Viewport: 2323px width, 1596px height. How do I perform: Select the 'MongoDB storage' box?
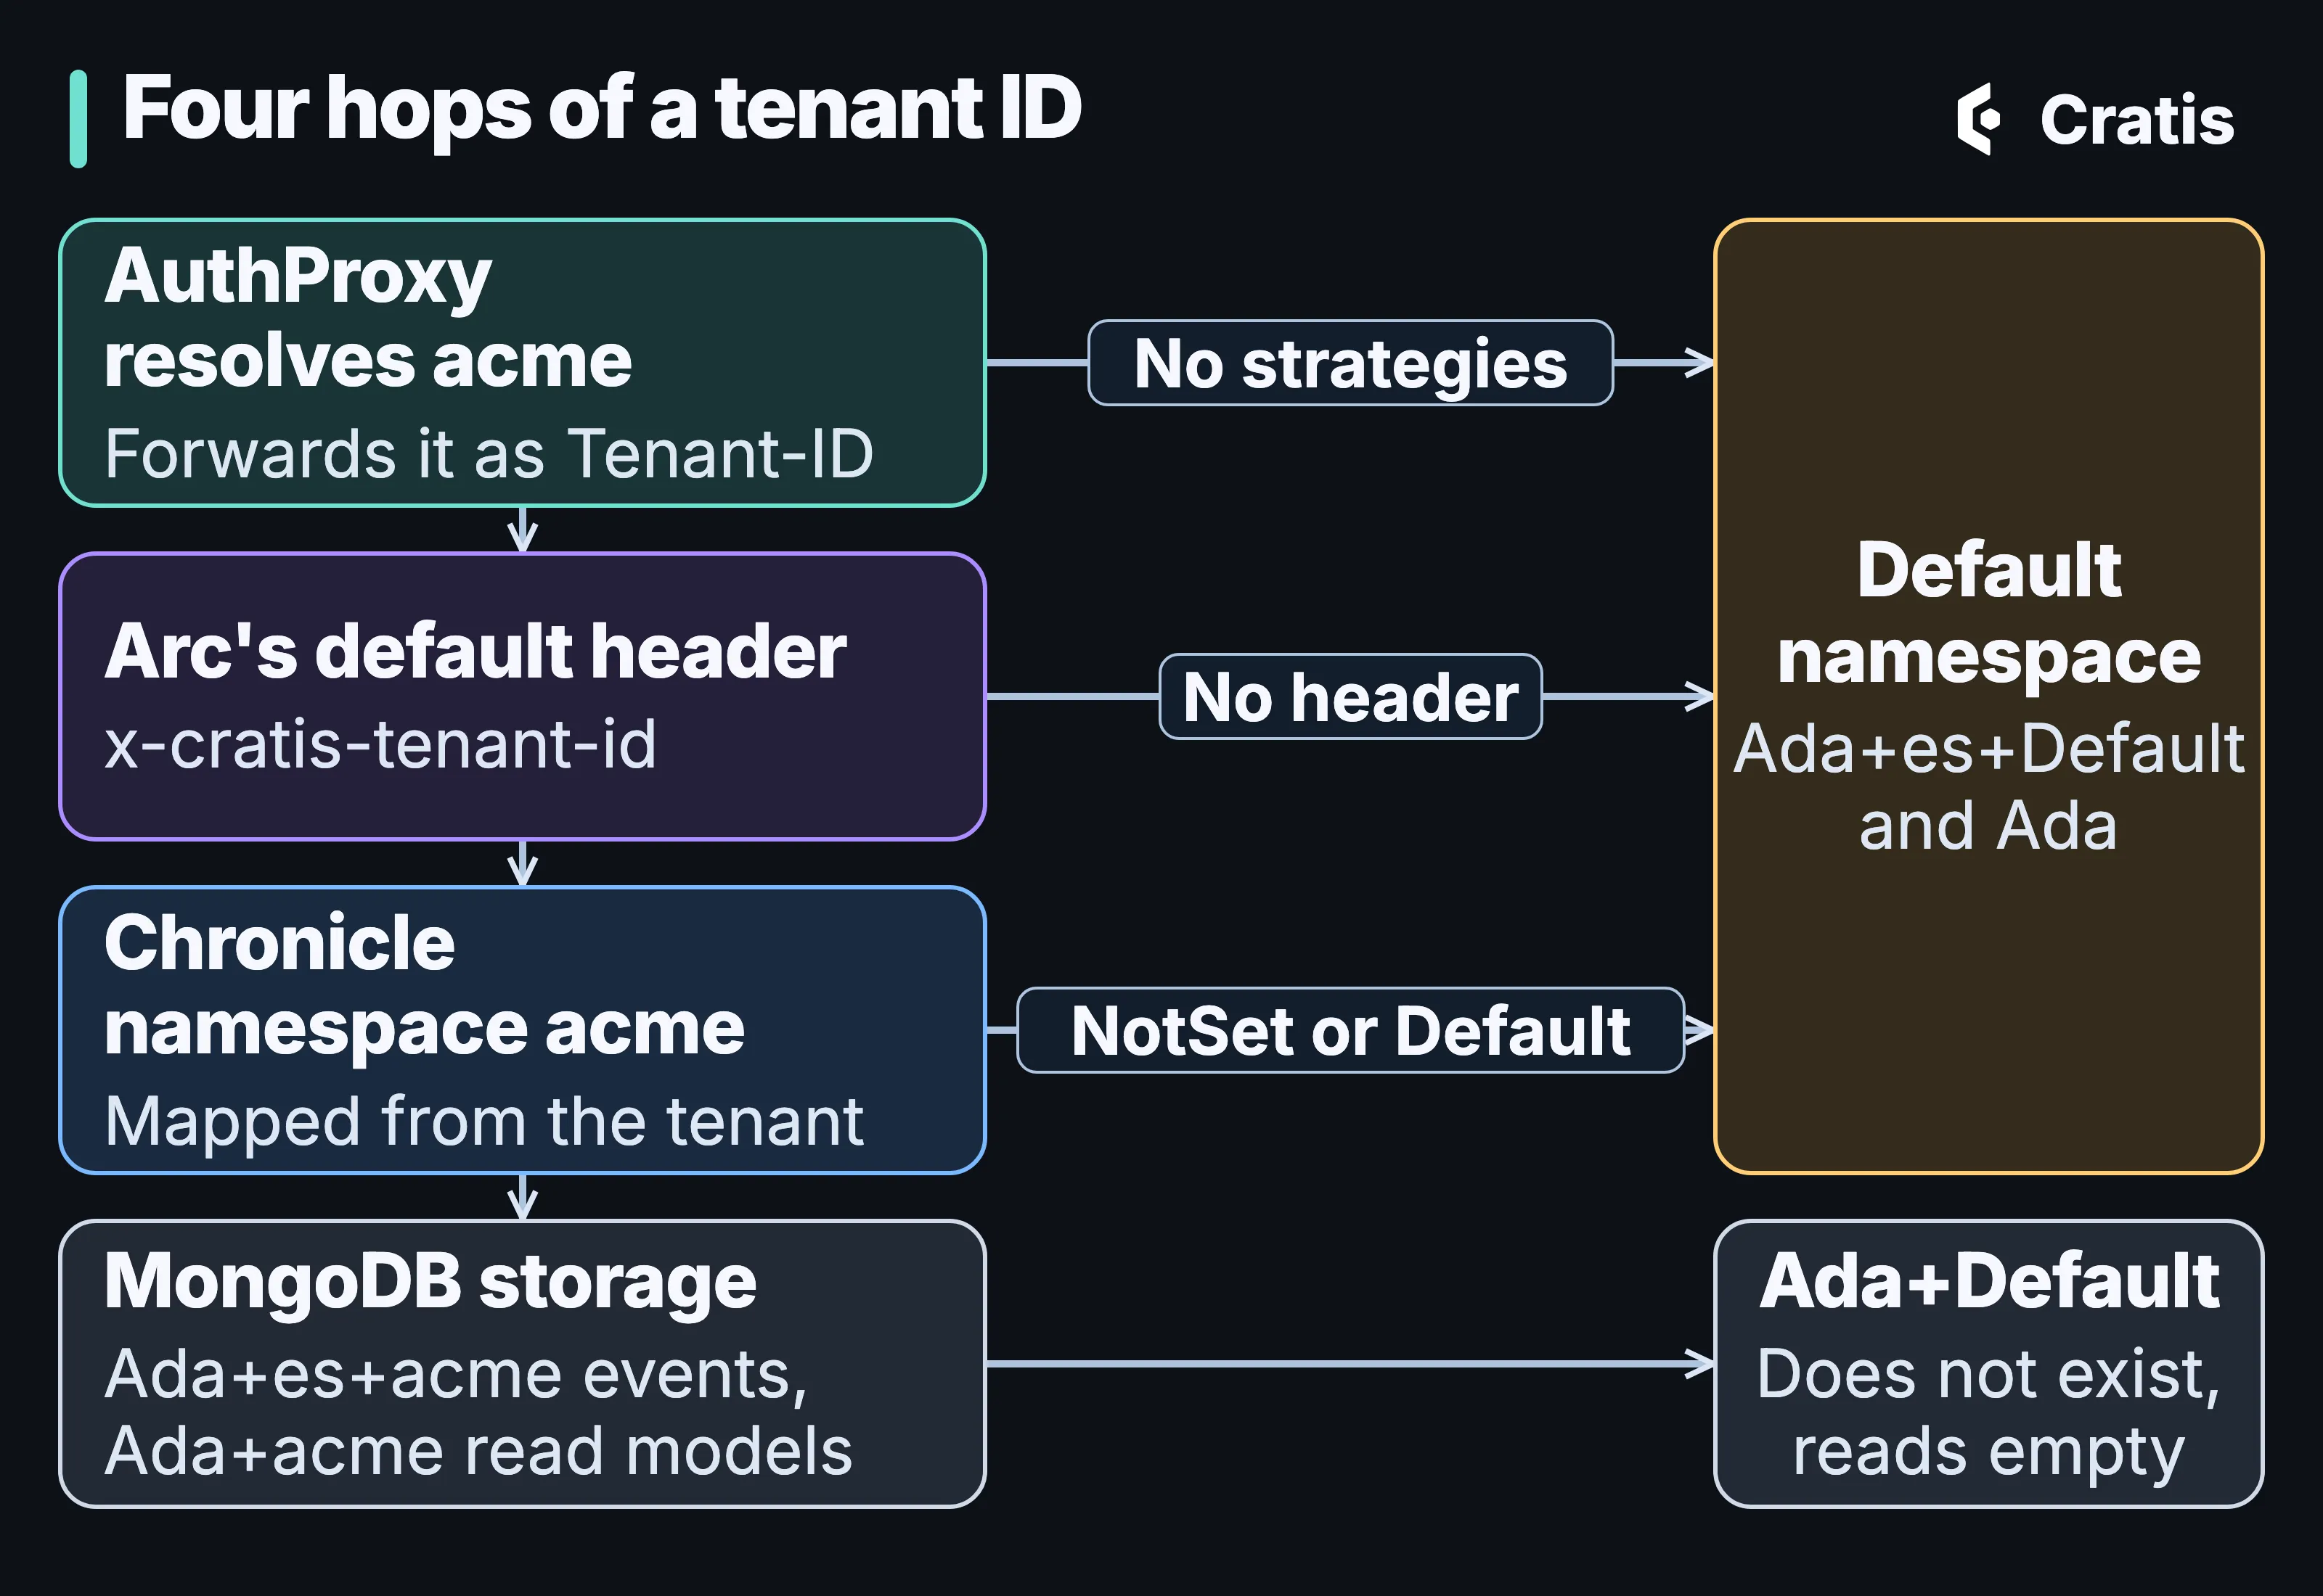[522, 1363]
